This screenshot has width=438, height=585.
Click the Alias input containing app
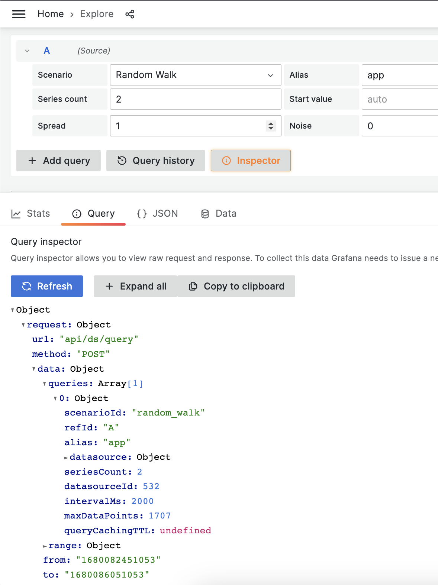400,75
